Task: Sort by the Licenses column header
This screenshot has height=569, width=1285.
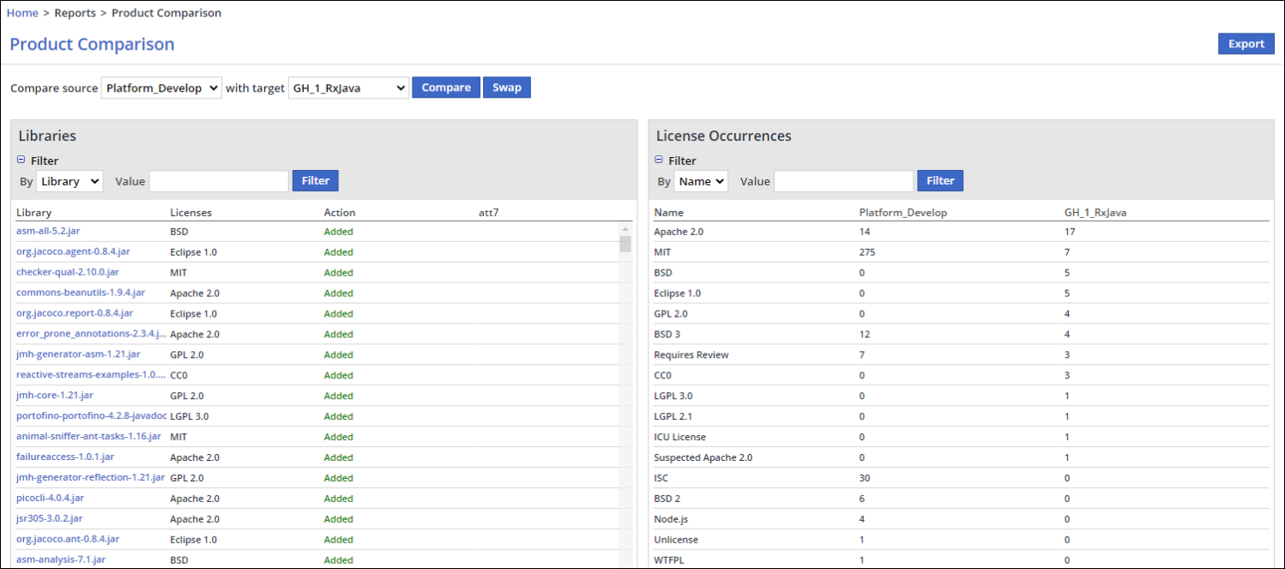Action: pos(190,212)
